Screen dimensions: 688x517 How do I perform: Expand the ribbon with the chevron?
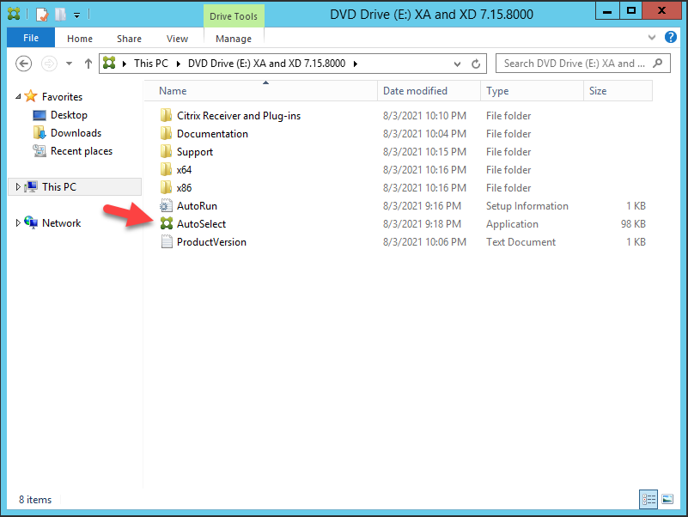pos(652,37)
